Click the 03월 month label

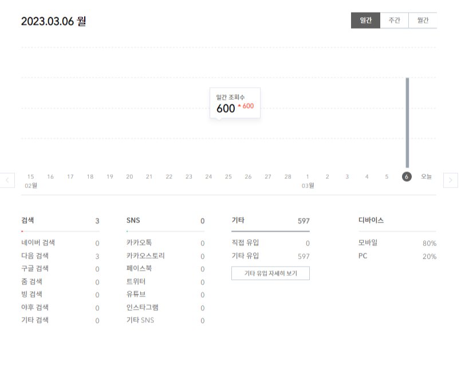point(308,186)
